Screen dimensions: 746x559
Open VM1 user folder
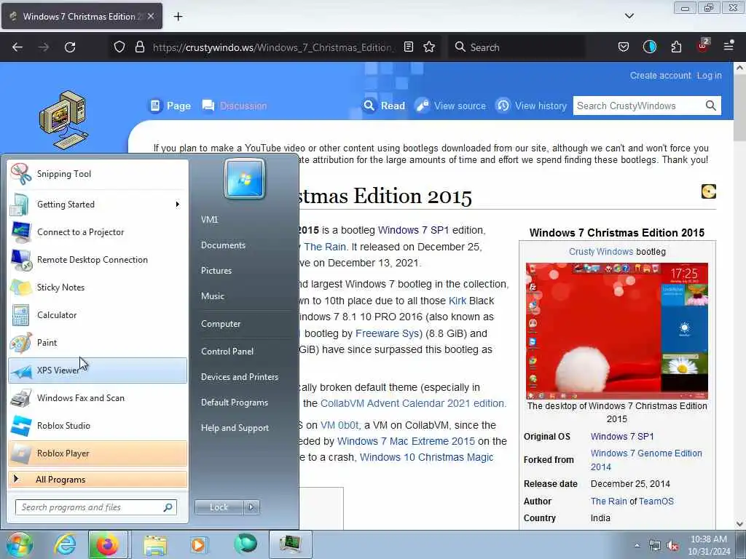209,220
